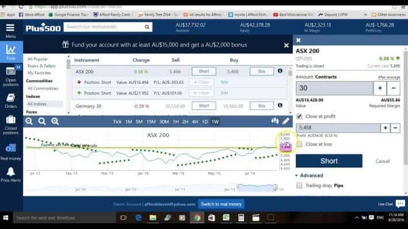408x229 pixels.
Task: Select the chart drawing pencil tool
Action: pos(286,121)
